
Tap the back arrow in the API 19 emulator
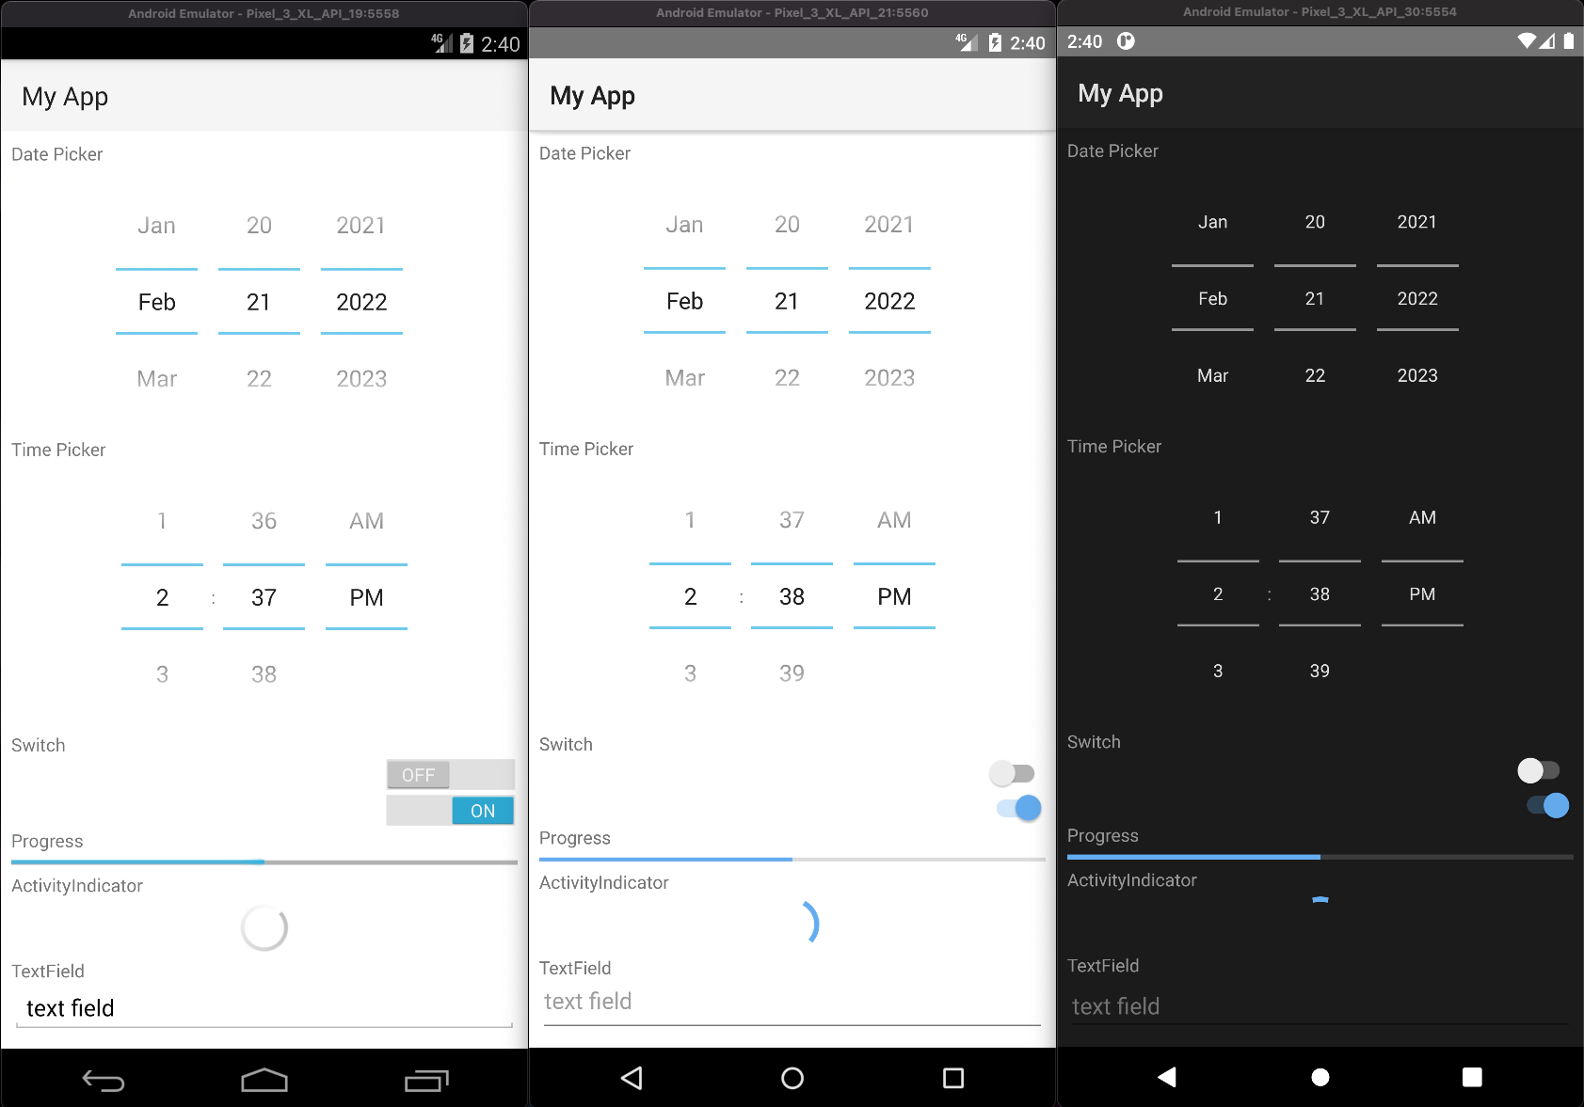click(x=104, y=1081)
